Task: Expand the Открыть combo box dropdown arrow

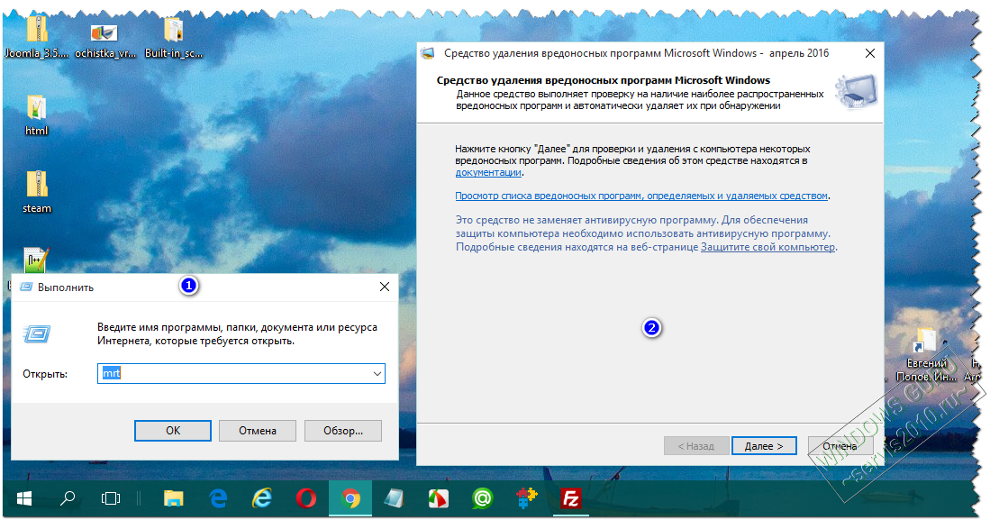Action: point(377,373)
